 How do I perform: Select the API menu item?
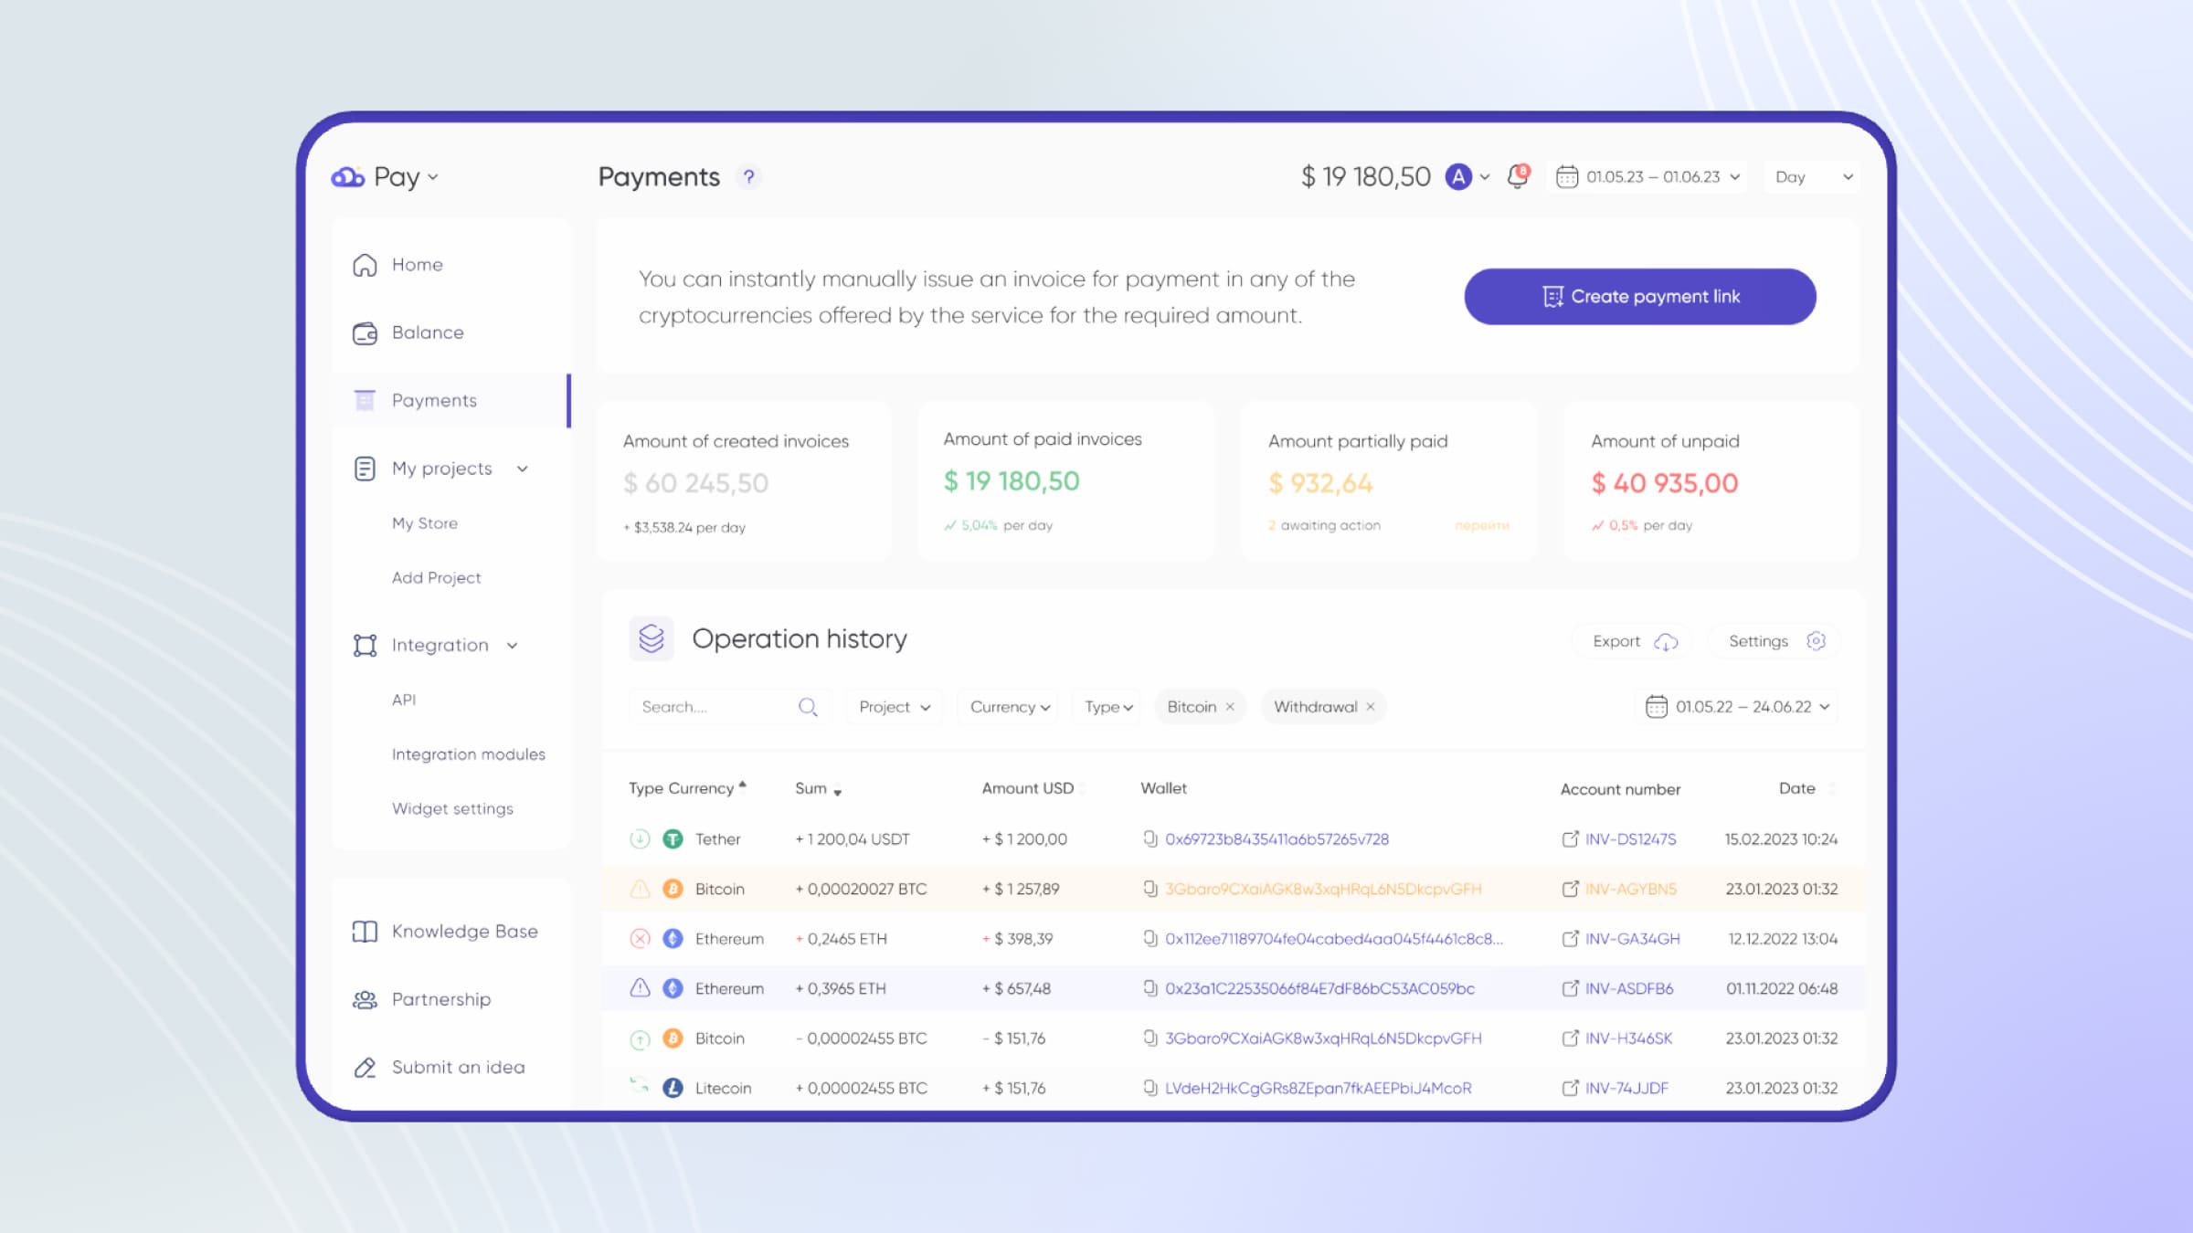(x=402, y=699)
